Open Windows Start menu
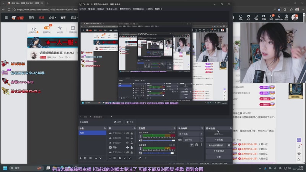The image size is (306, 172). pos(5,168)
